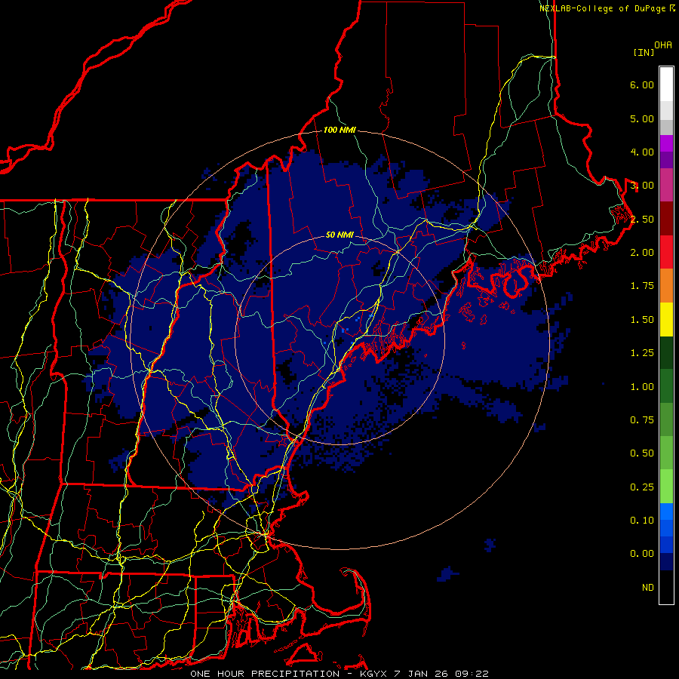Select the bright magenta swatch beside 4.00

pyautogui.click(x=666, y=143)
